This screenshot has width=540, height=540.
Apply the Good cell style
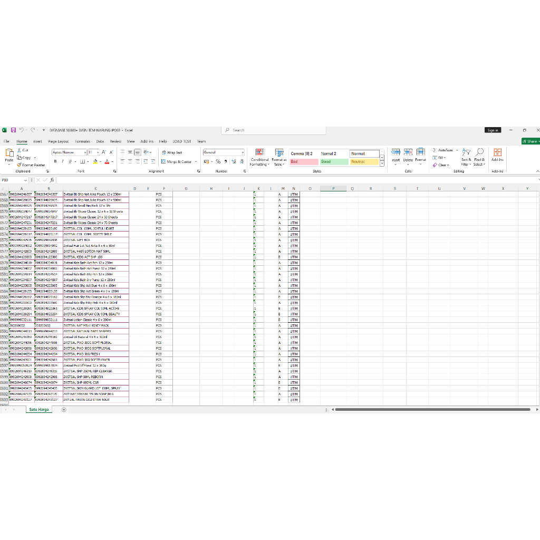tap(334, 162)
